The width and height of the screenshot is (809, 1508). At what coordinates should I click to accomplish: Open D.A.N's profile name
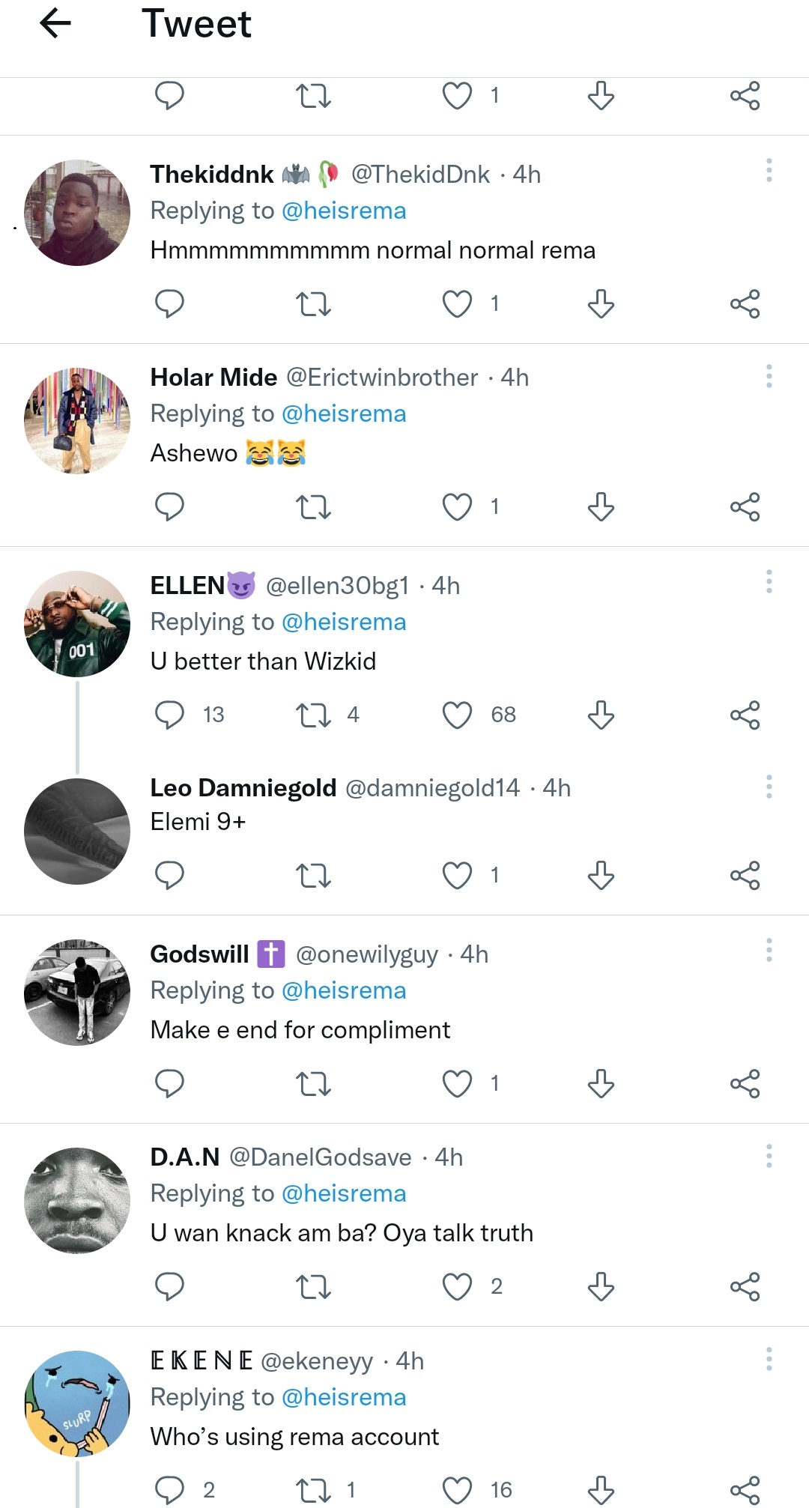tap(185, 1157)
